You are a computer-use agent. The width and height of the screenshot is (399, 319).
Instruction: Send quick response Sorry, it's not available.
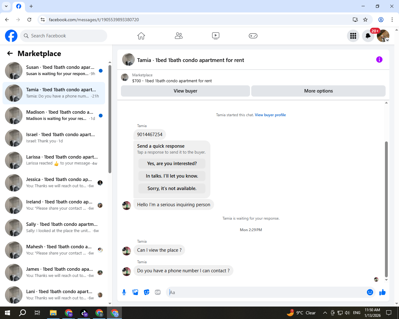(x=172, y=188)
